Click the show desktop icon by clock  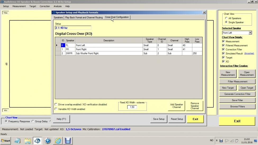(x=256, y=141)
